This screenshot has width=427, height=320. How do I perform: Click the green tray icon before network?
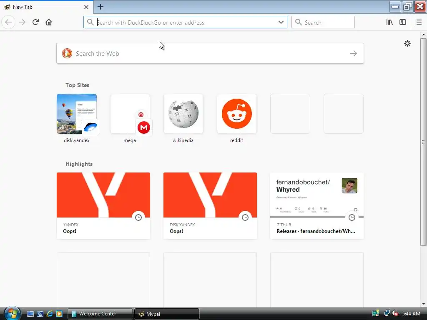(376, 313)
